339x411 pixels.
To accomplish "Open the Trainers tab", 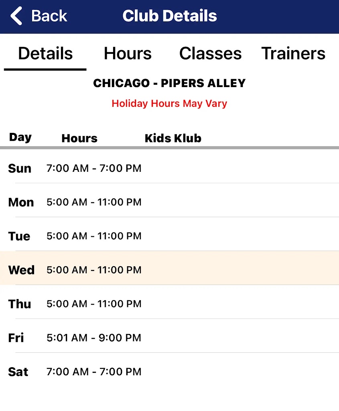I will pyautogui.click(x=293, y=53).
